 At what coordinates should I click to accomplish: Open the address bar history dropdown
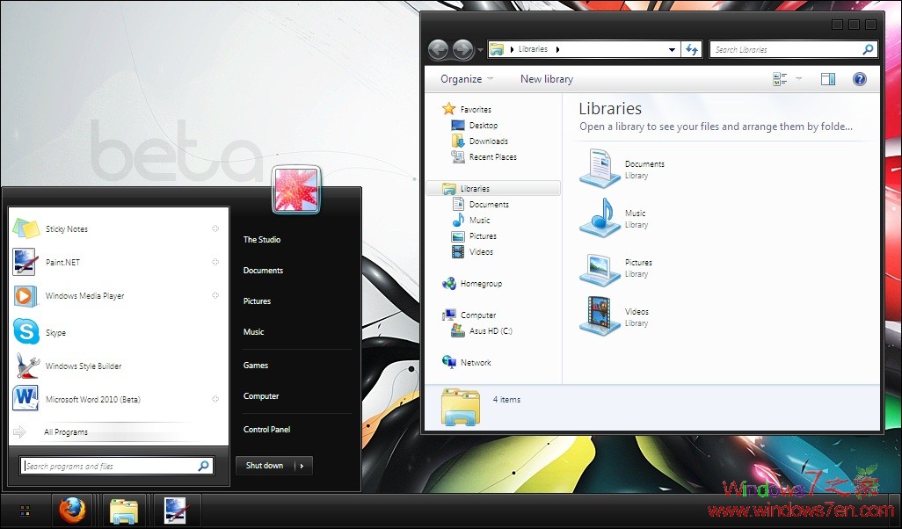[673, 49]
